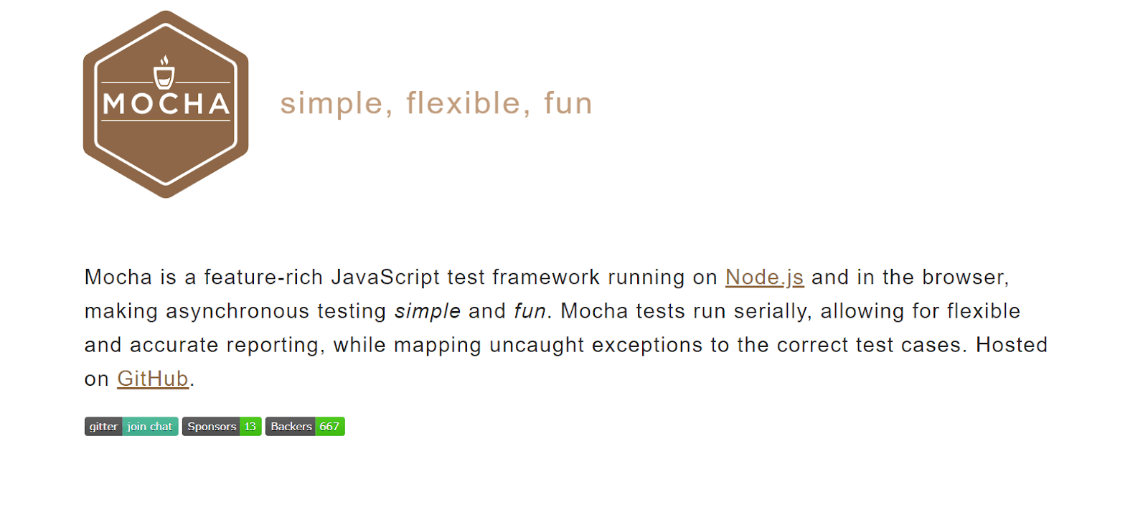The image size is (1148, 517).
Task: Click the italic word "simple" in the description
Action: [428, 311]
